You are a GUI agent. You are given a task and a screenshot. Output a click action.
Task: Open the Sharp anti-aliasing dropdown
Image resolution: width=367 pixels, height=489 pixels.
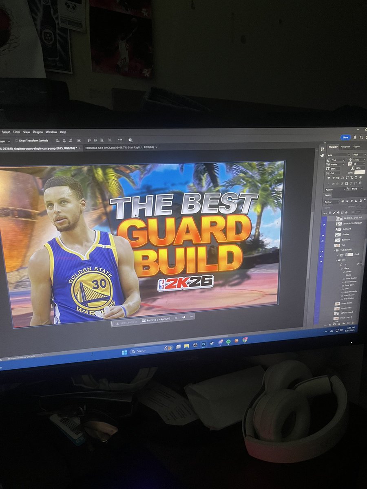click(x=357, y=189)
